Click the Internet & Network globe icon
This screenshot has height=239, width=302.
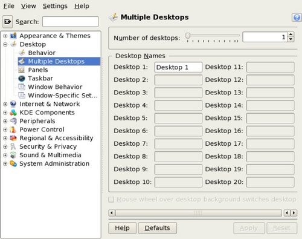click(13, 104)
